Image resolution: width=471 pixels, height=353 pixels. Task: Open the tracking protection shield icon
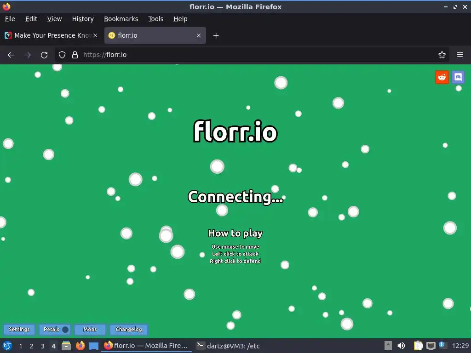[x=62, y=55]
